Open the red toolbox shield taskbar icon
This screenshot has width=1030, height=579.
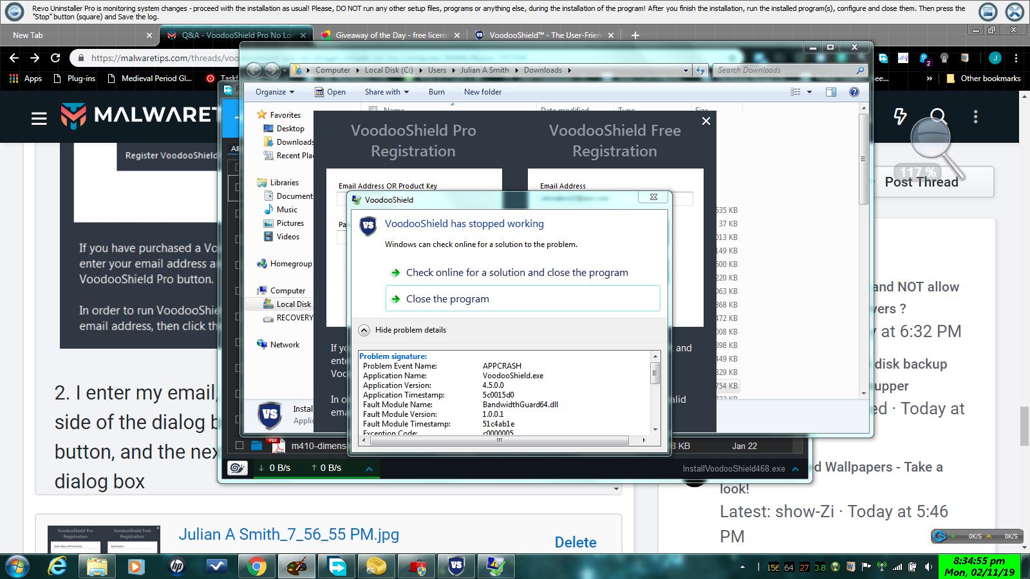(x=417, y=566)
